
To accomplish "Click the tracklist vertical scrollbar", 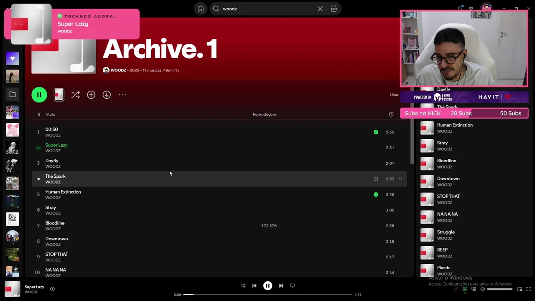I will (412, 125).
